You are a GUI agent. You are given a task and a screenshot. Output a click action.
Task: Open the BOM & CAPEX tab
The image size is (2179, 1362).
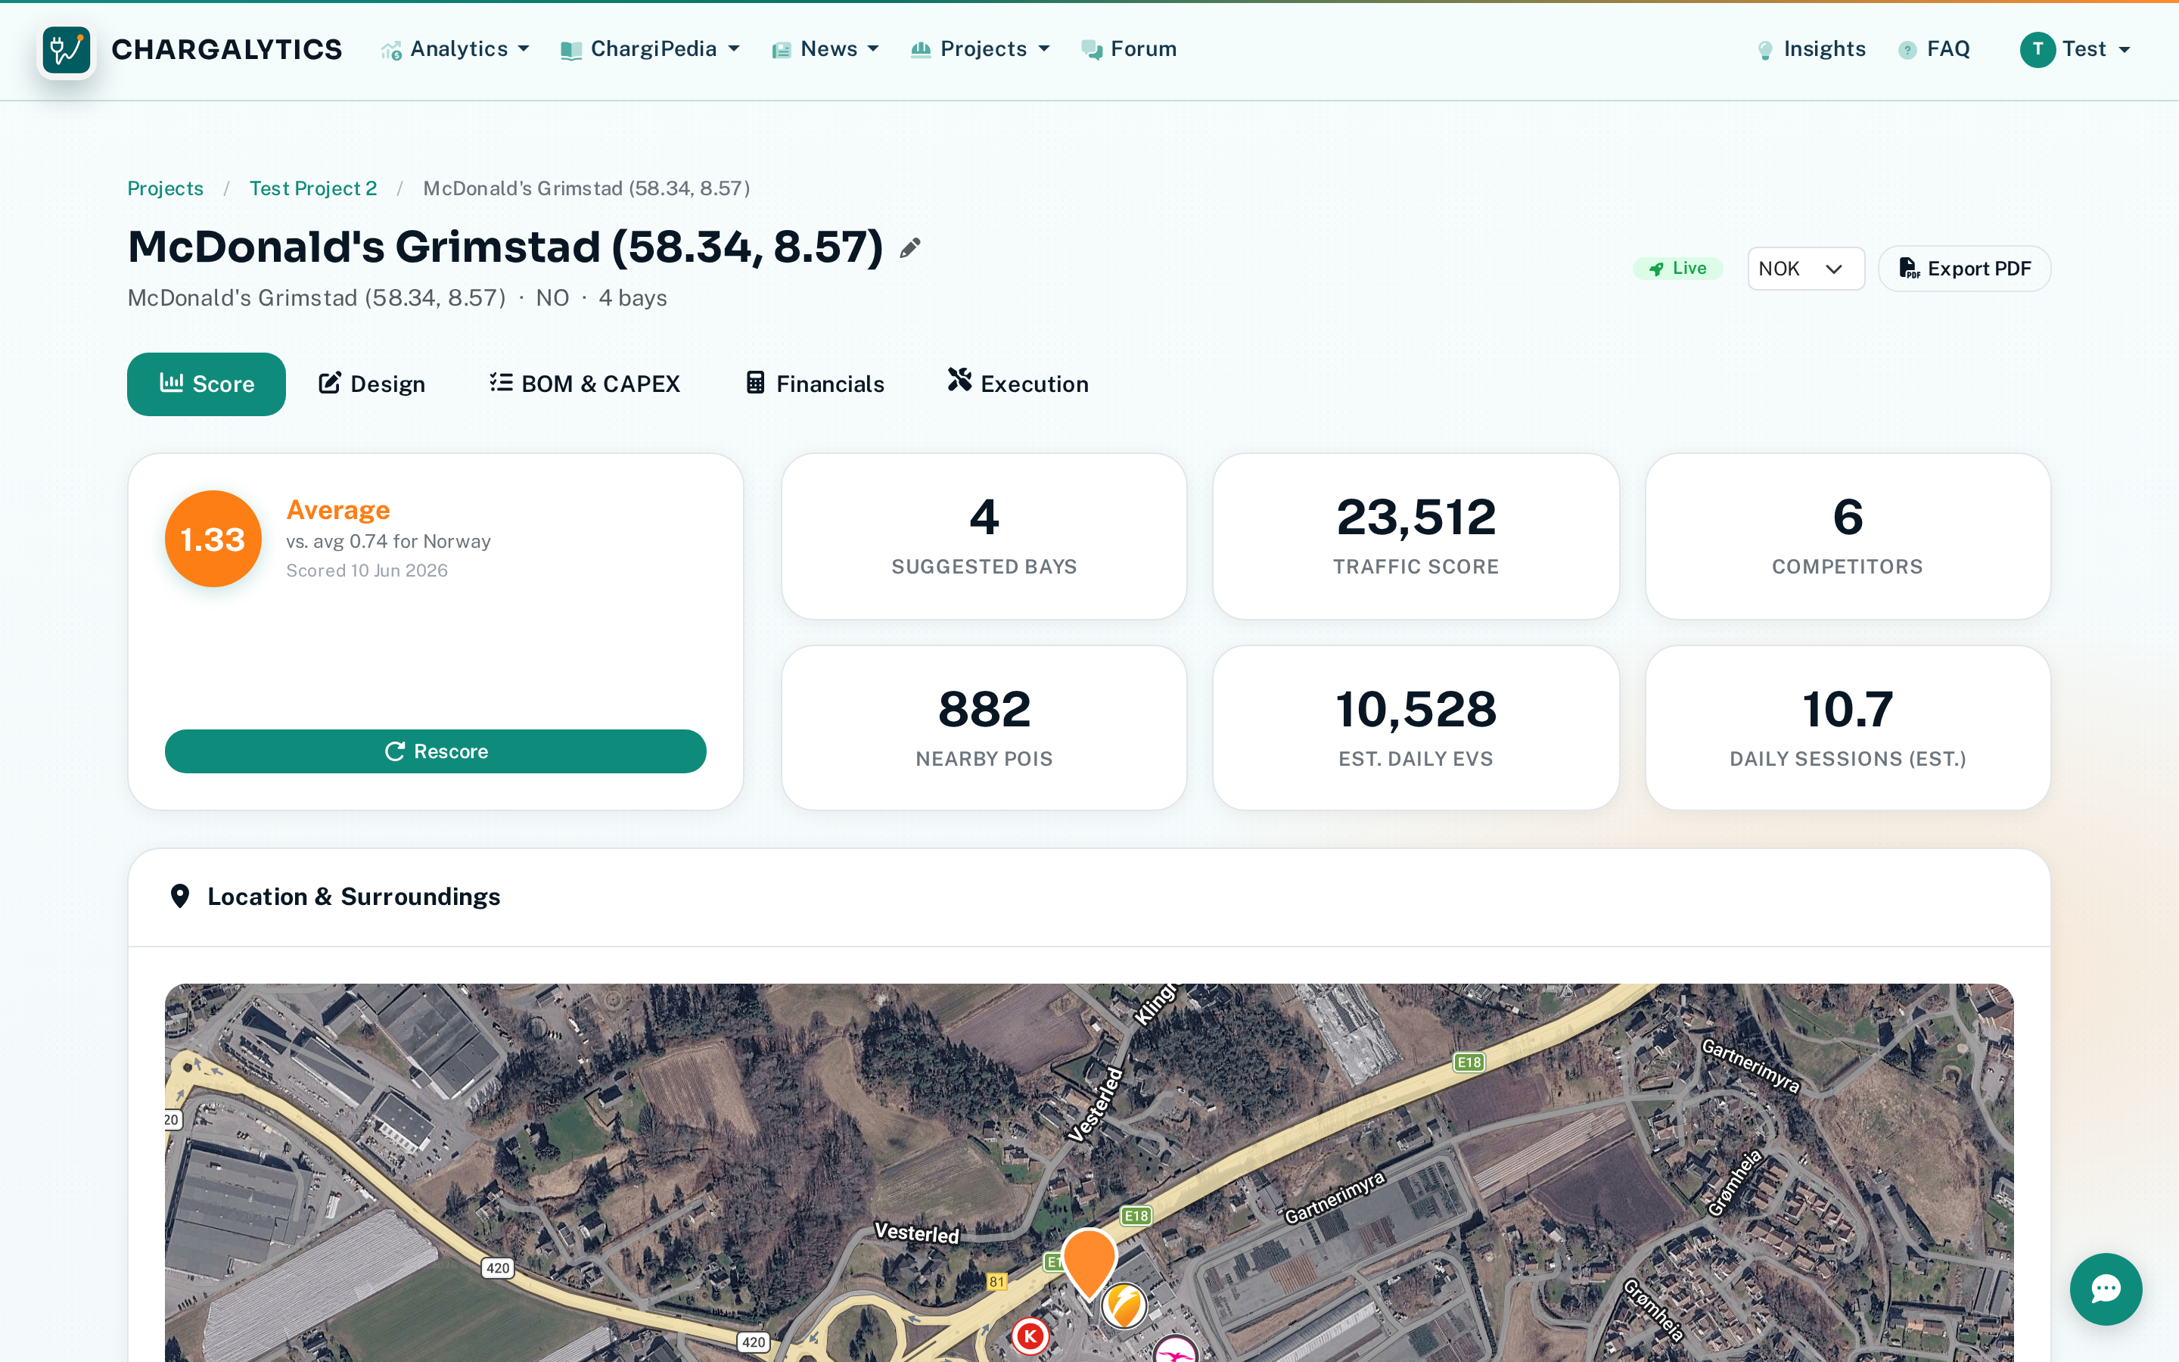click(x=586, y=384)
